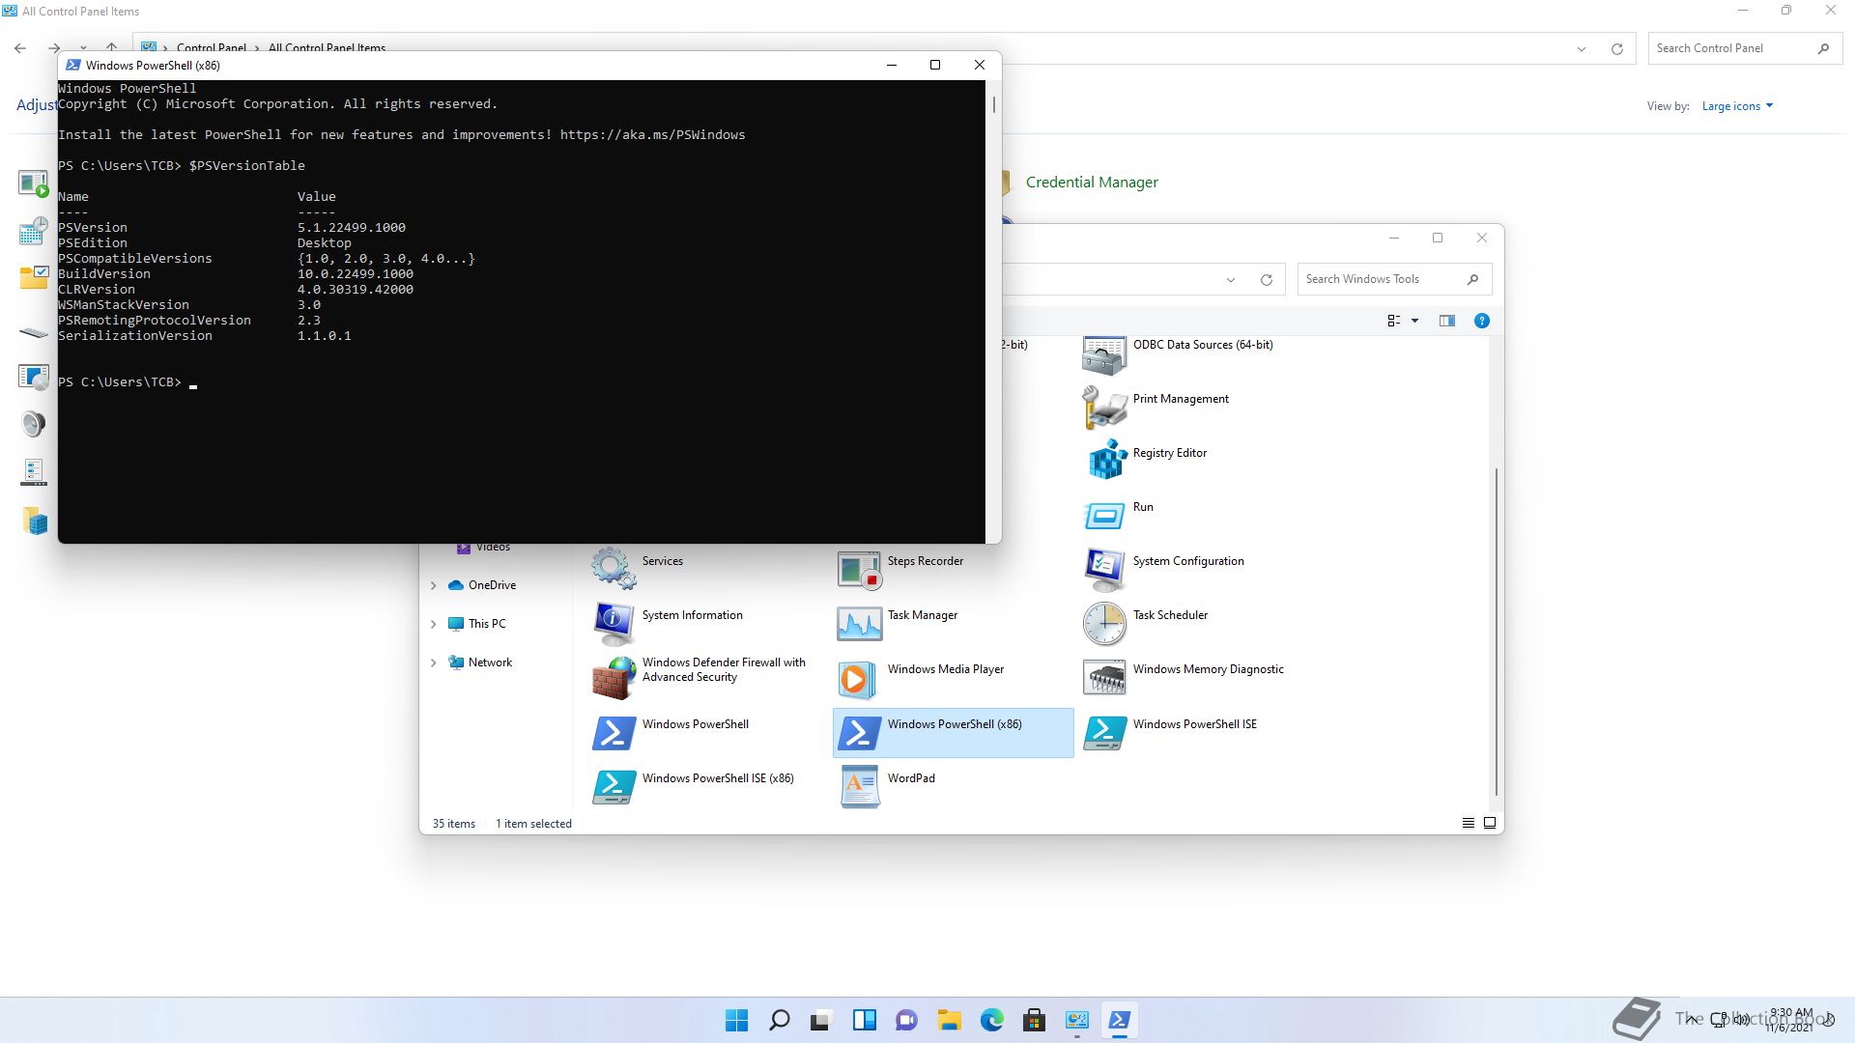The width and height of the screenshot is (1855, 1043).
Task: Open Windows PowerShell ISE (x86) icon
Action: pyautogui.click(x=614, y=787)
